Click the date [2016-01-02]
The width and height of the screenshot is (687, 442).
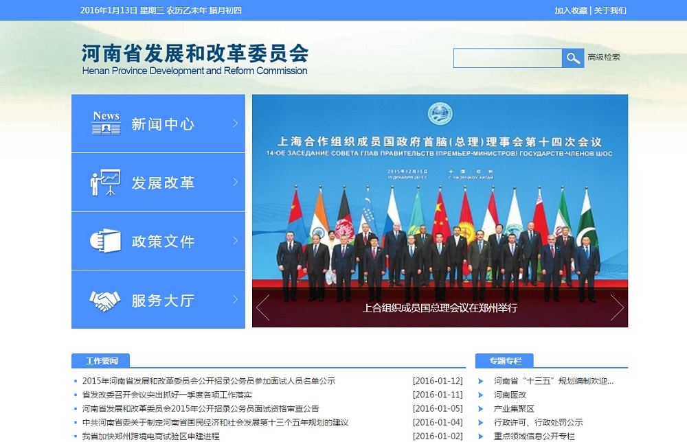click(x=438, y=437)
